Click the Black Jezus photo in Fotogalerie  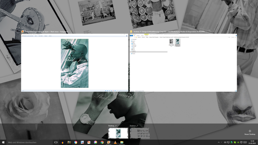(75, 63)
